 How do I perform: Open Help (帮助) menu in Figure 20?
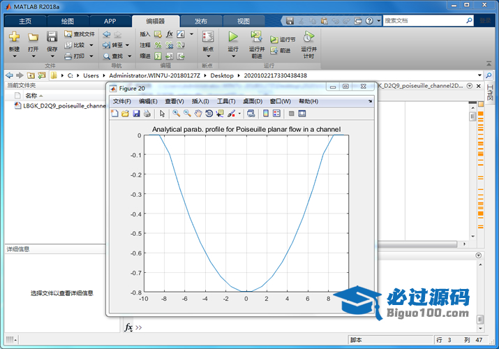(308, 101)
